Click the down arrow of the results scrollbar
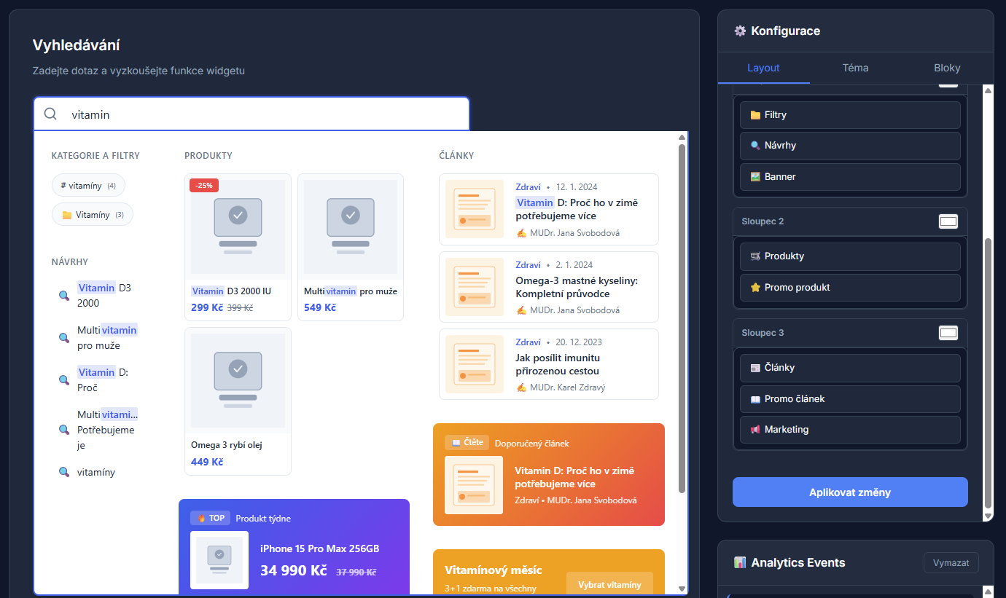Viewport: 1006px width, 598px height. pos(682,589)
